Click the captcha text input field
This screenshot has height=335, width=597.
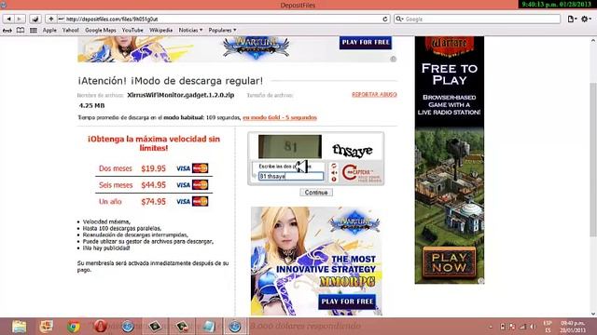pos(291,176)
